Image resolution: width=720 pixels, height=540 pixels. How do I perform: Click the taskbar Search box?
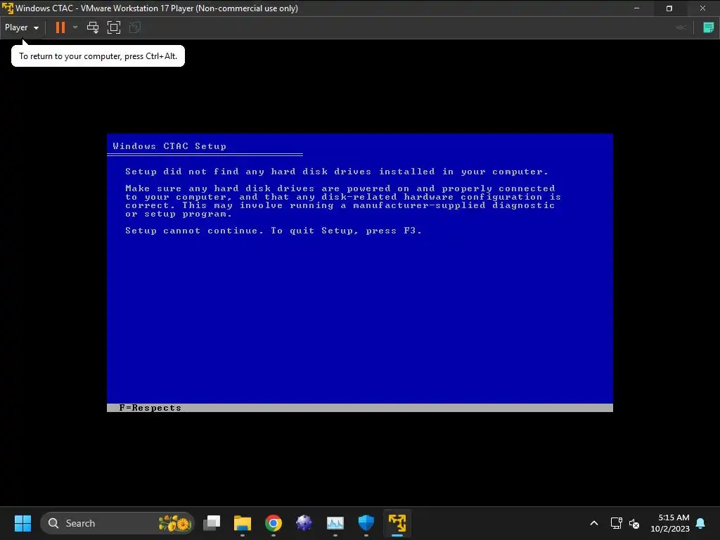[x=117, y=523]
